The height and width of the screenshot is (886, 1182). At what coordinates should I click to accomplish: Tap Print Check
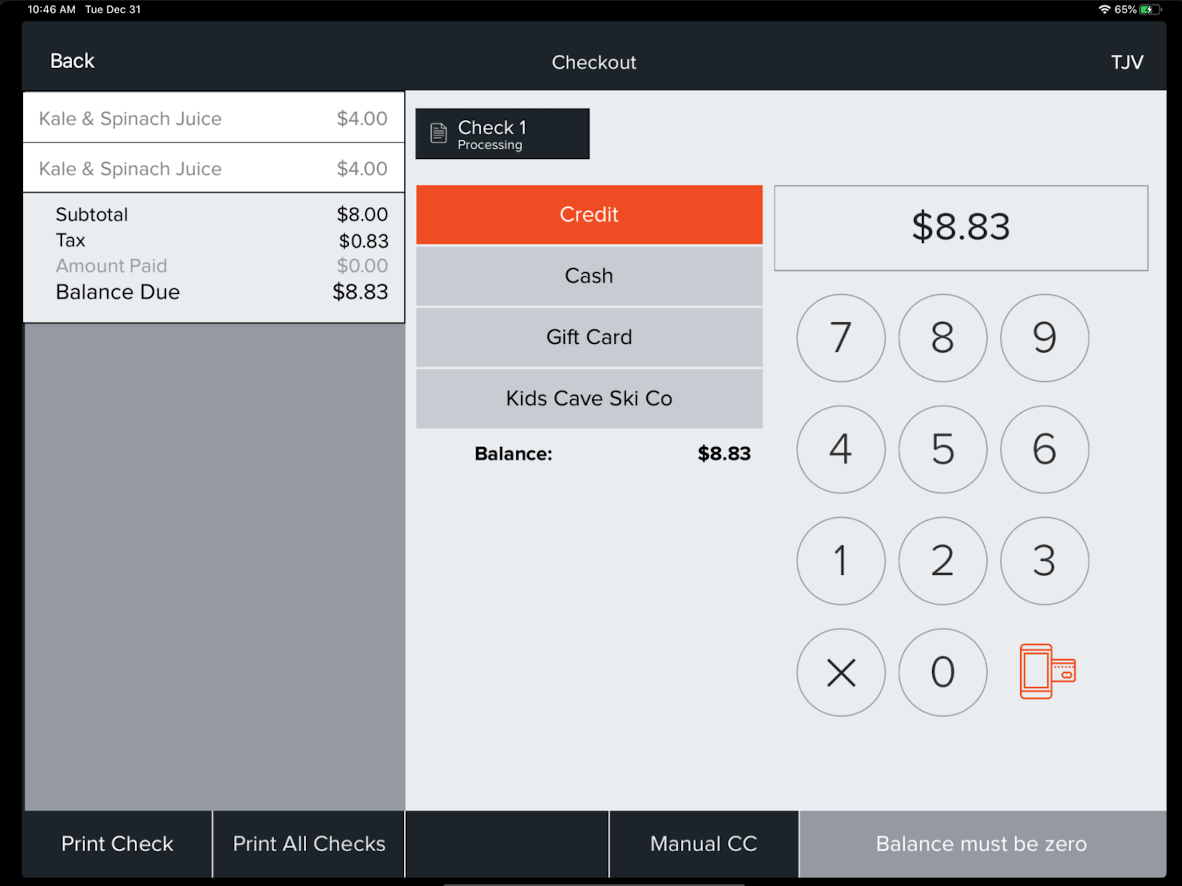pyautogui.click(x=117, y=844)
